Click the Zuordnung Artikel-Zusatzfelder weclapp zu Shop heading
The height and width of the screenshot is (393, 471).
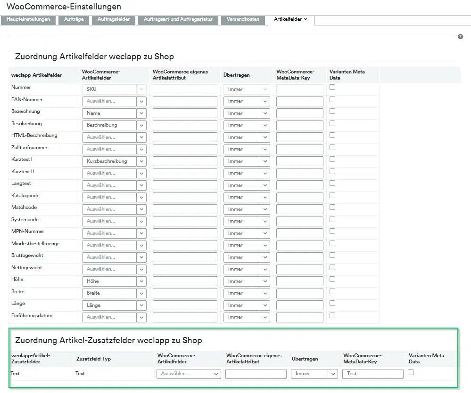point(108,340)
